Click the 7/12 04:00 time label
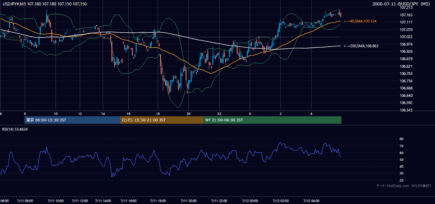The image size is (435, 204). (x=311, y=201)
